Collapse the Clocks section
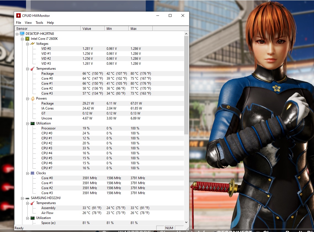Screen dimensions: 314x232 click(27, 173)
